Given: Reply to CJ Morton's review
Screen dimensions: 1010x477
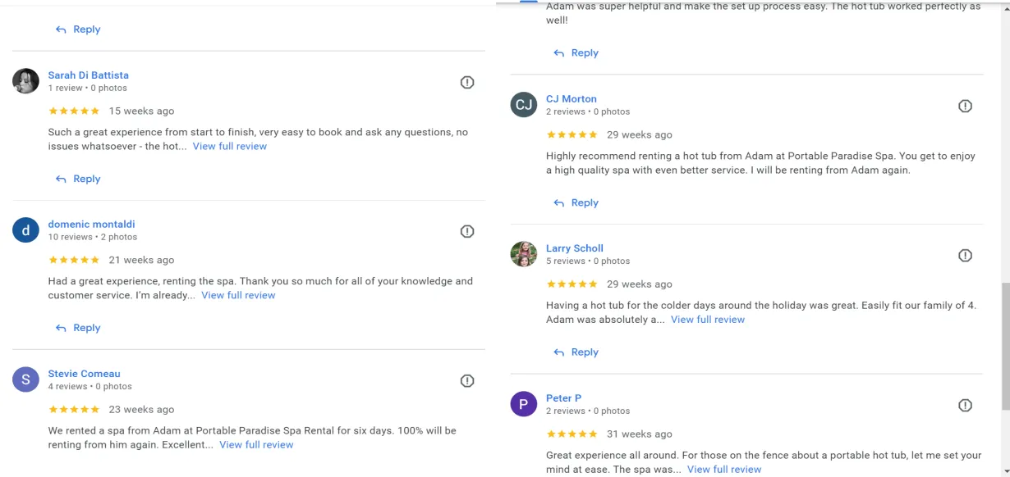Looking at the screenshot, I should 576,202.
